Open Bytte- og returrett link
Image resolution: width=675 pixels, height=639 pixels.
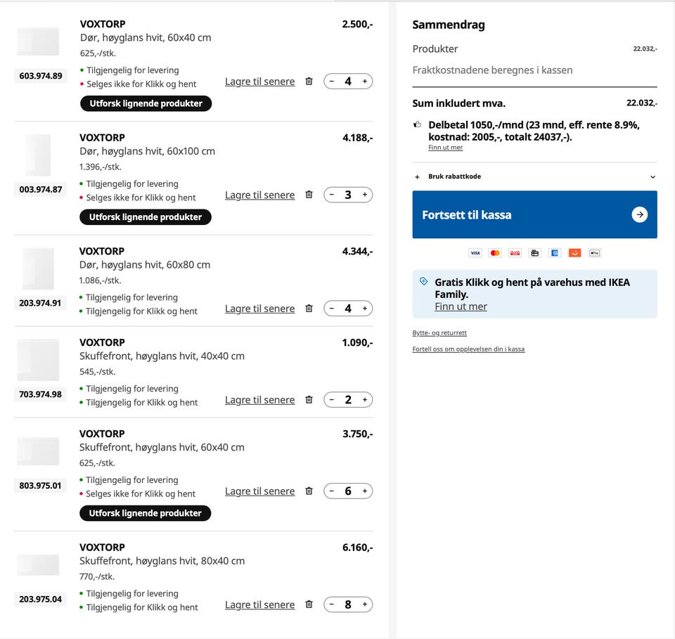tap(439, 333)
